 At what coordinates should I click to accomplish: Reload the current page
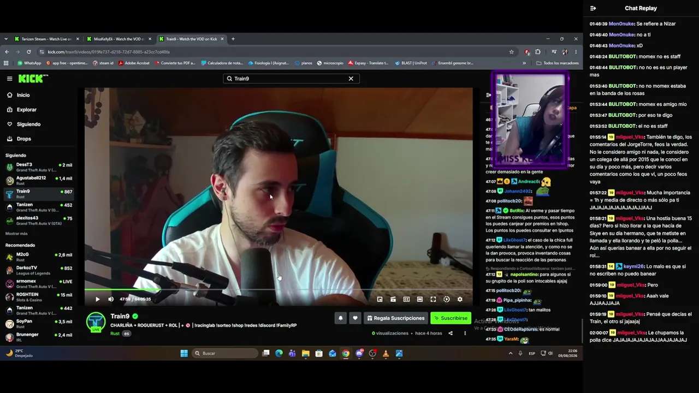[28, 52]
